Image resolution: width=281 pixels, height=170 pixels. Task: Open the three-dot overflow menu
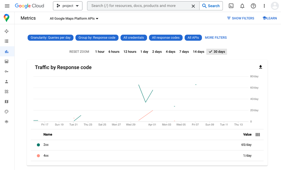click(264, 6)
